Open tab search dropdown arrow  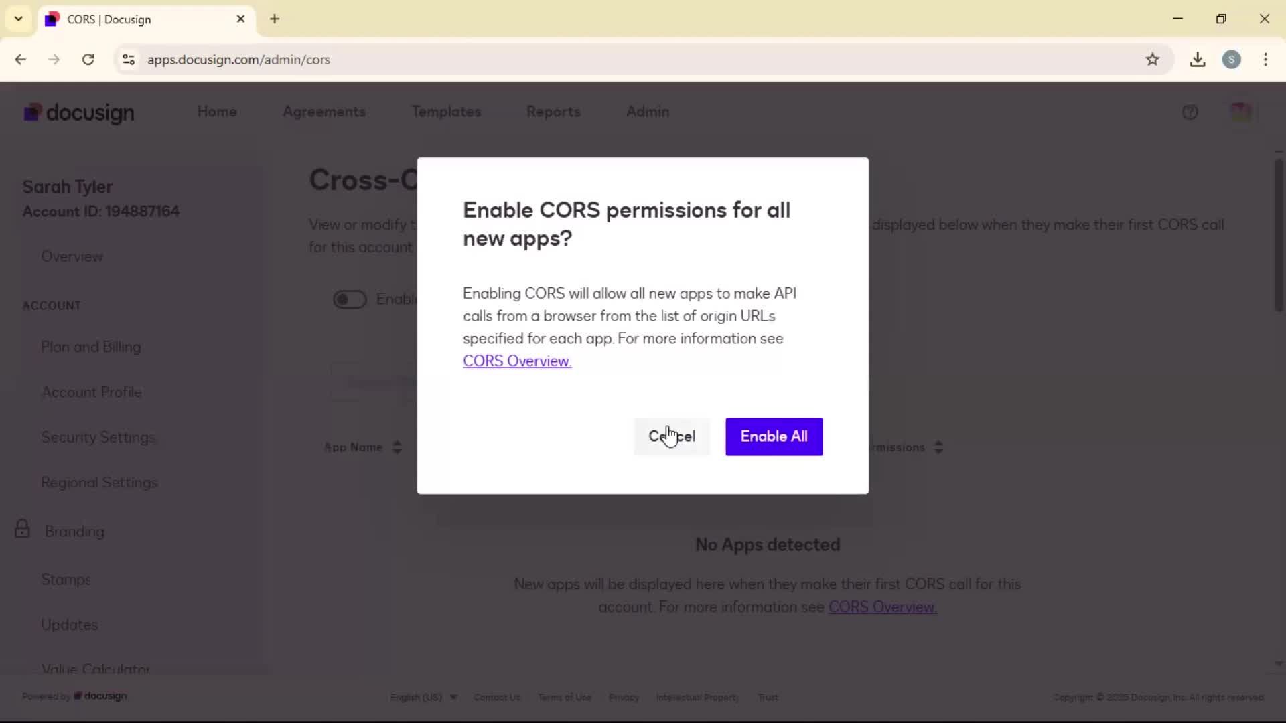click(19, 19)
